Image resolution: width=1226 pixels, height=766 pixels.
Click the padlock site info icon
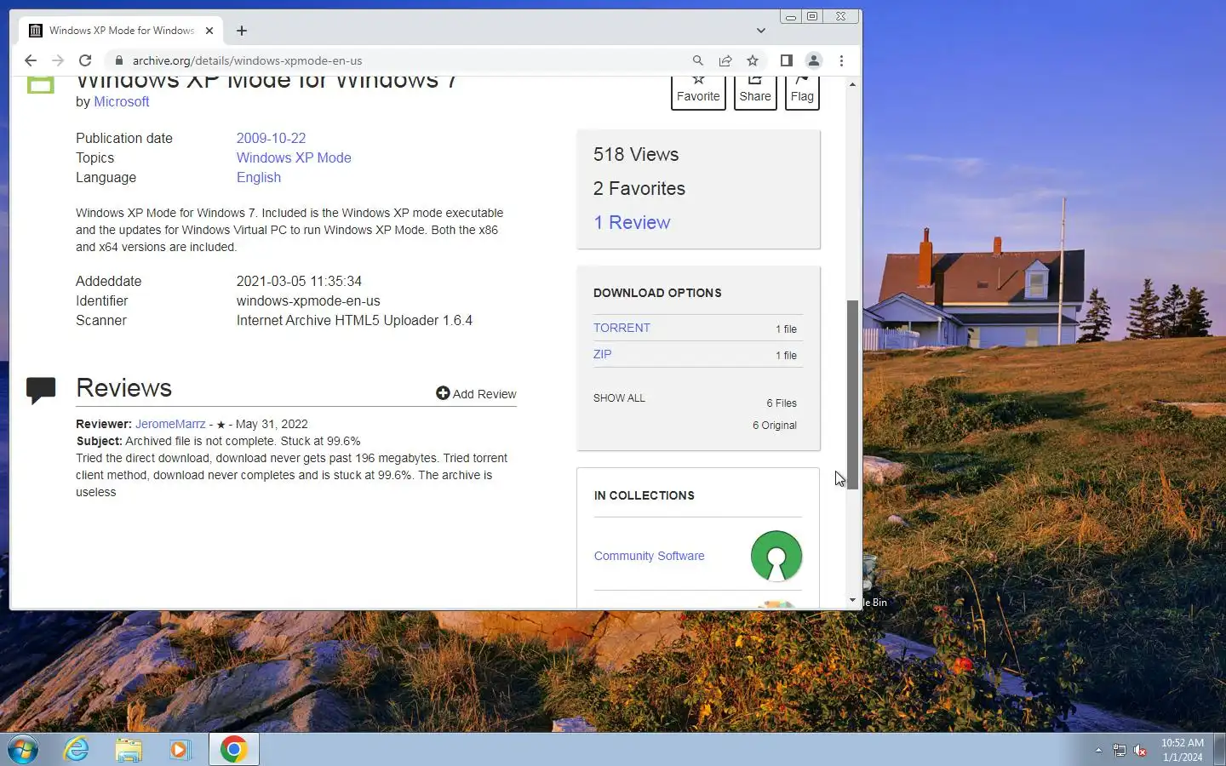tap(118, 60)
